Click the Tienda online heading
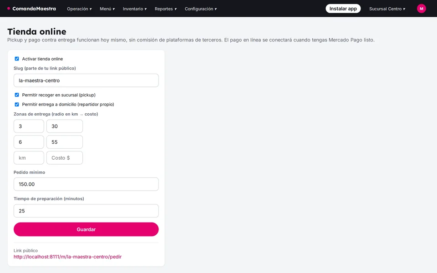Image resolution: width=437 pixels, height=273 pixels. point(37,31)
